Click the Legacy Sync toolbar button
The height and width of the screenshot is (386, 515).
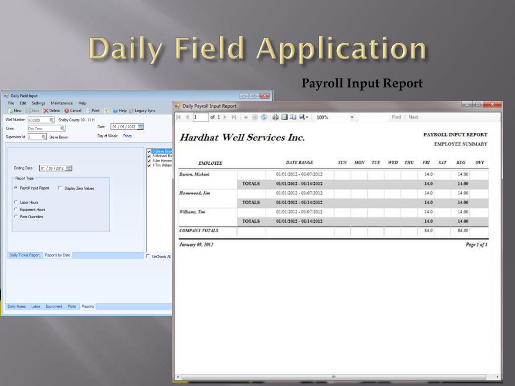coord(142,111)
